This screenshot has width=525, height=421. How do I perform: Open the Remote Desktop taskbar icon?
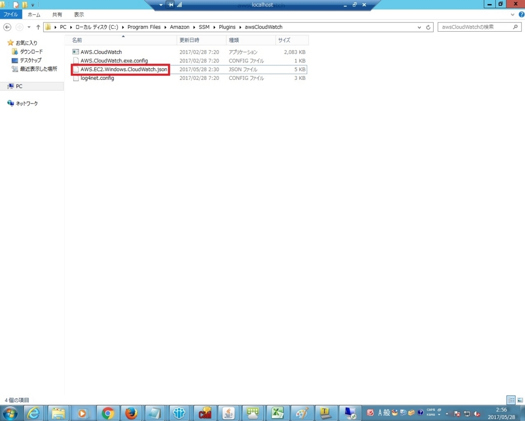[x=350, y=414]
